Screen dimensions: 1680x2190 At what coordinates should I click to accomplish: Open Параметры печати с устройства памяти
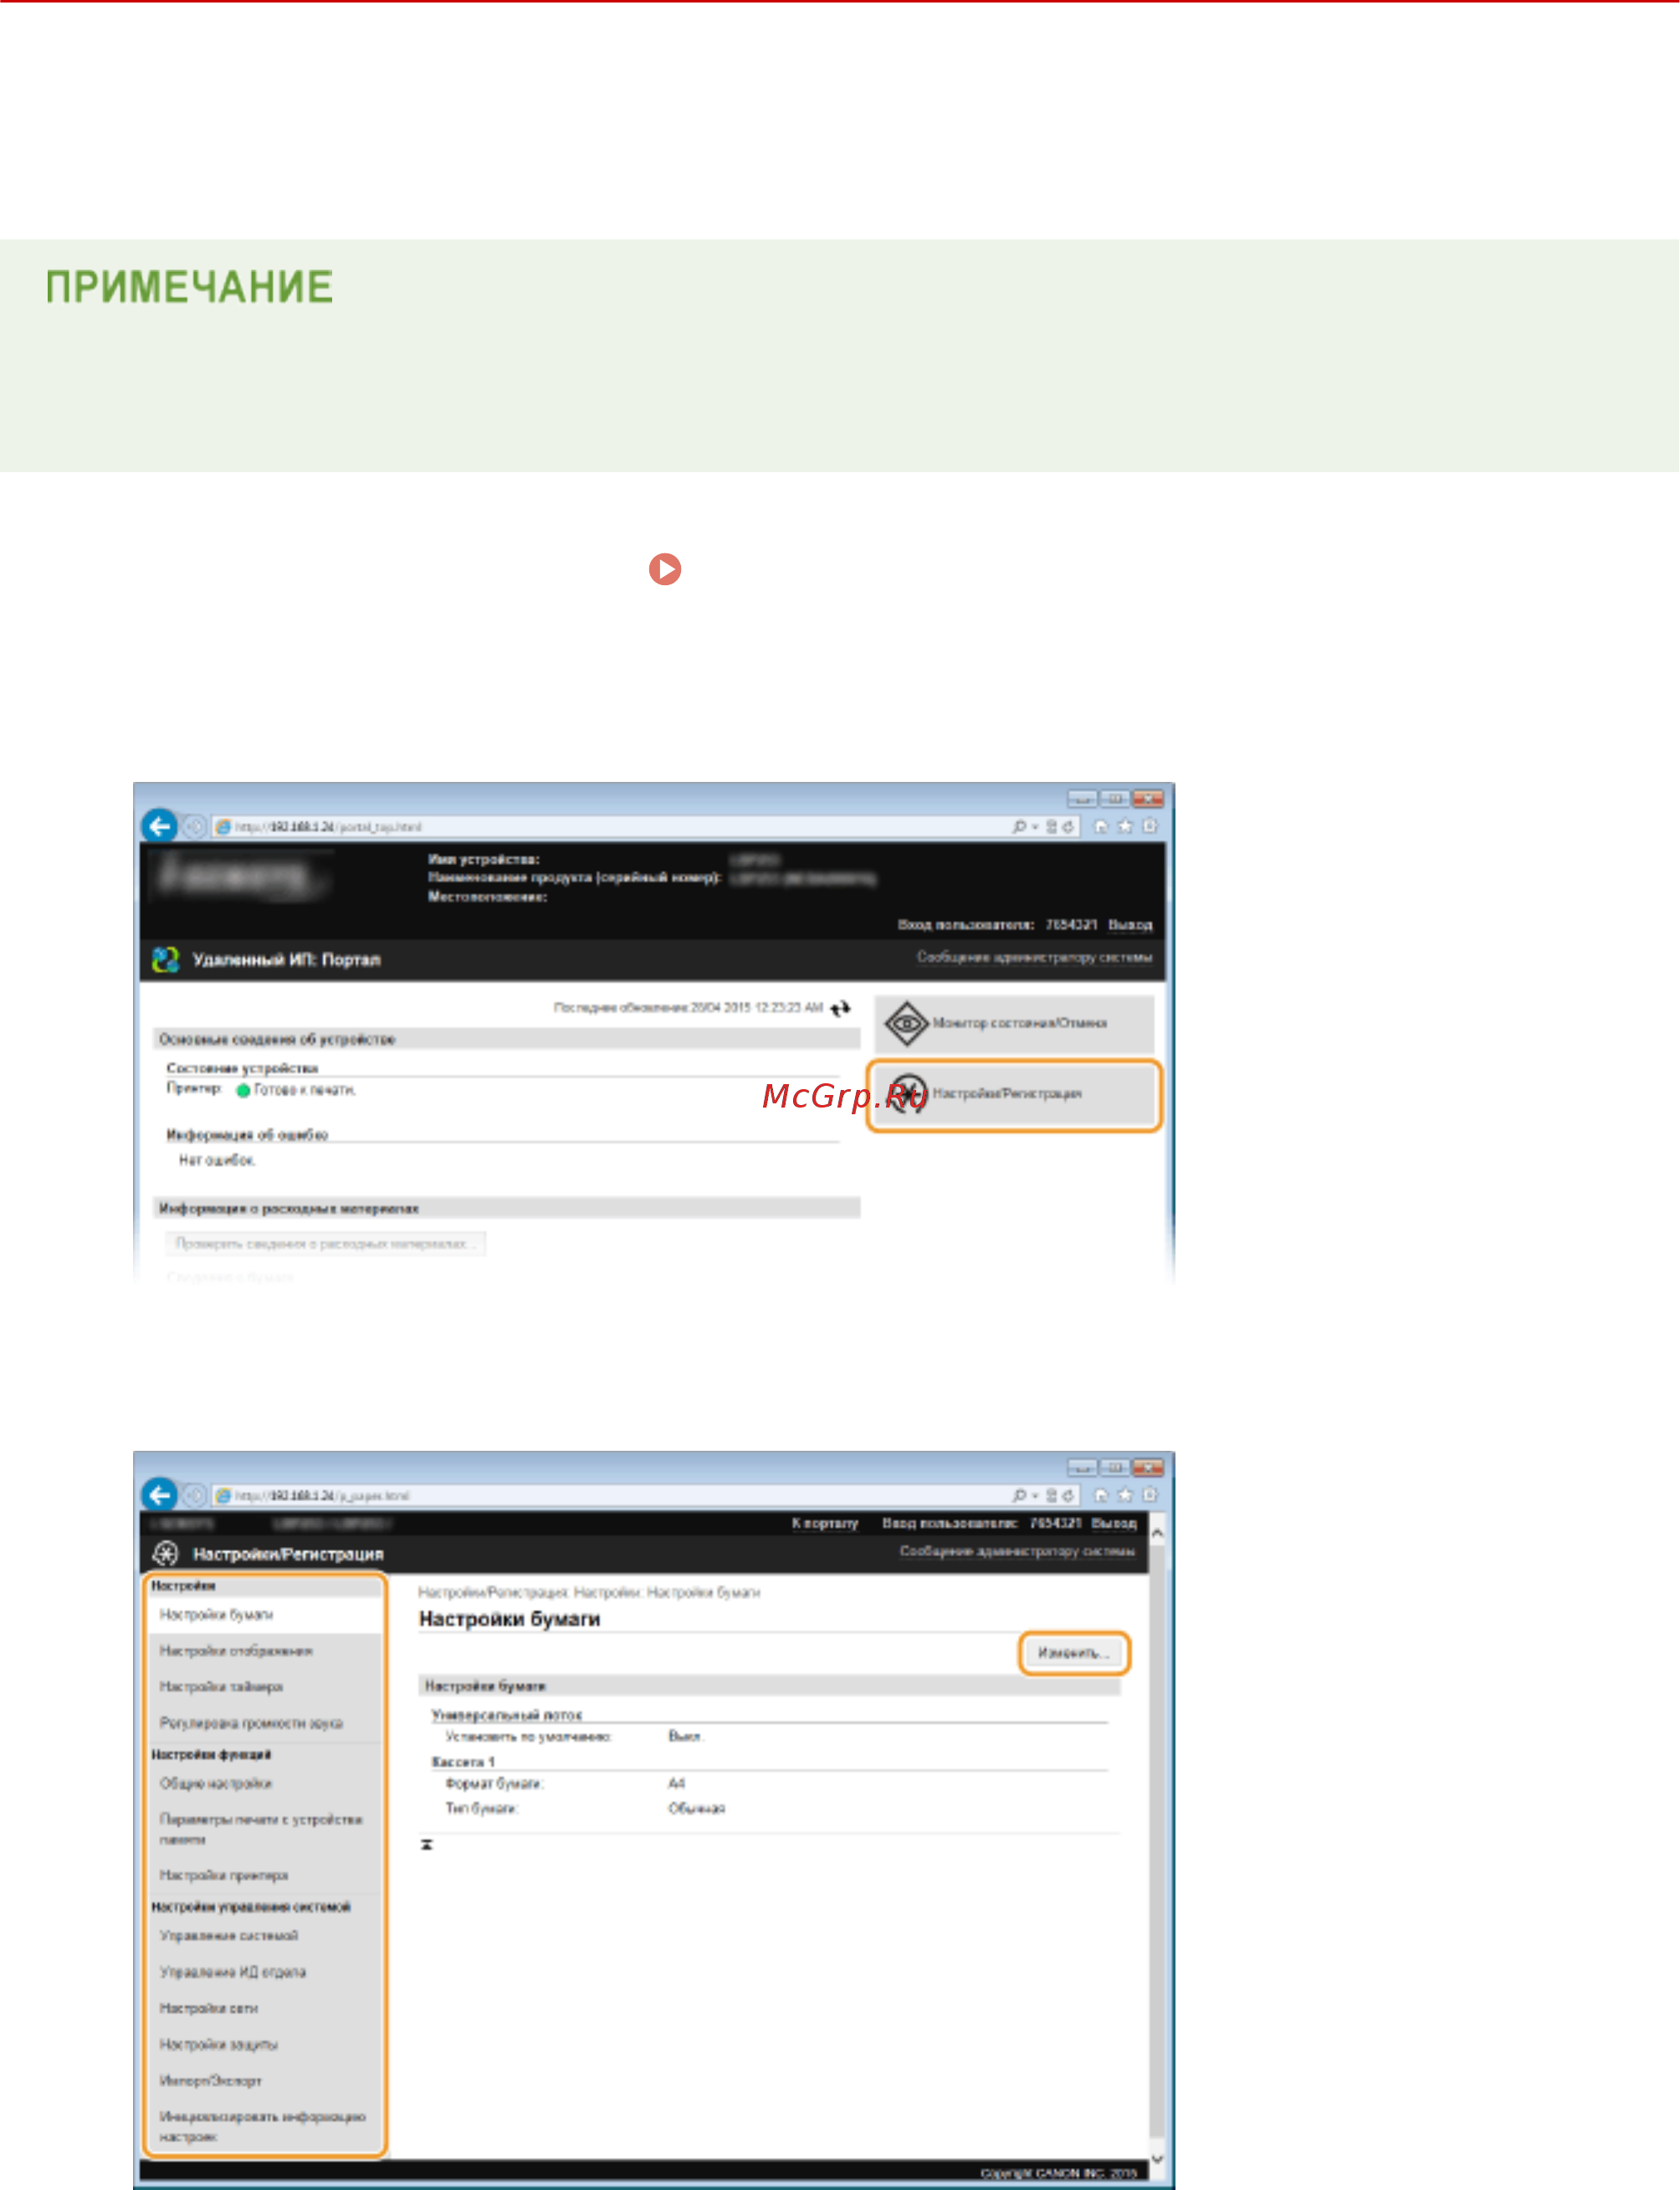pos(265,1829)
